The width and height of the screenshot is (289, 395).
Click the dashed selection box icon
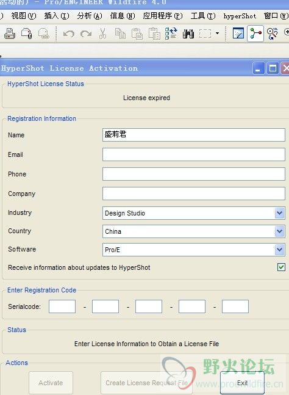tap(205, 34)
